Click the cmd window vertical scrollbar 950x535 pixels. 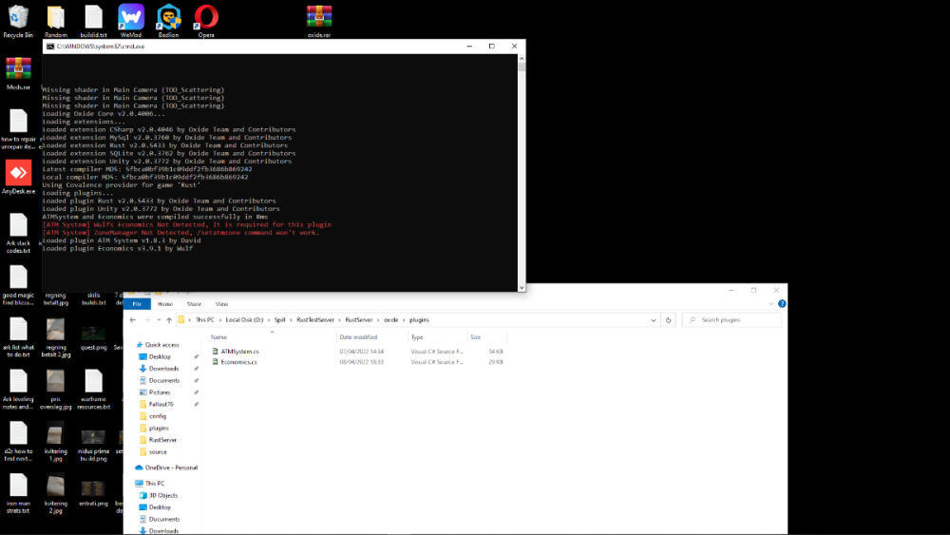[x=521, y=171]
